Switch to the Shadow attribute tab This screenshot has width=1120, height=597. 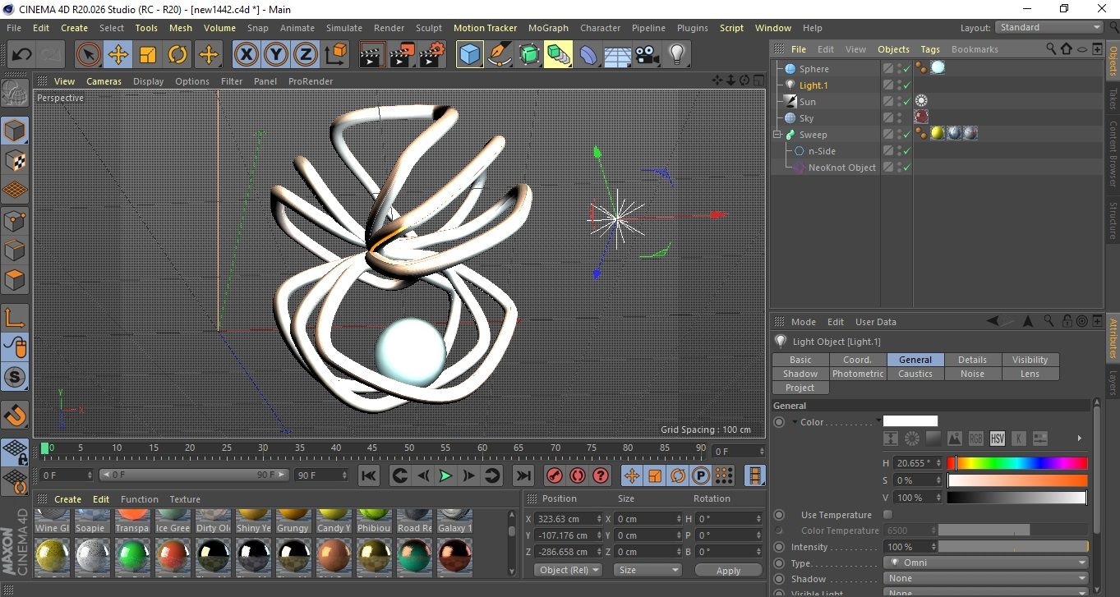click(800, 374)
